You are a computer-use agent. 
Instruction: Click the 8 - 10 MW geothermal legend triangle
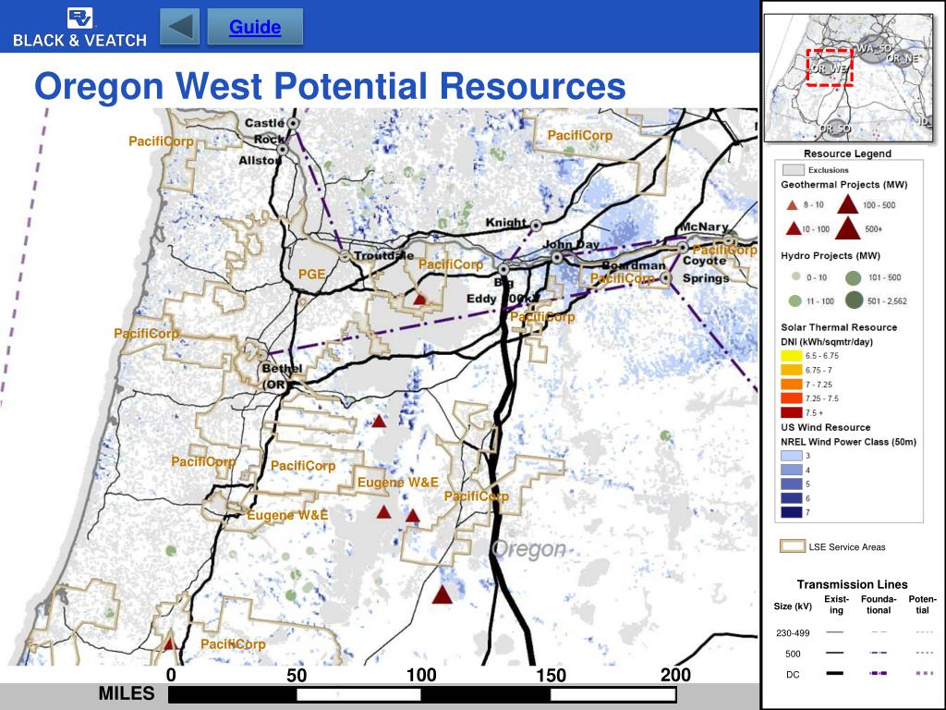coord(792,205)
